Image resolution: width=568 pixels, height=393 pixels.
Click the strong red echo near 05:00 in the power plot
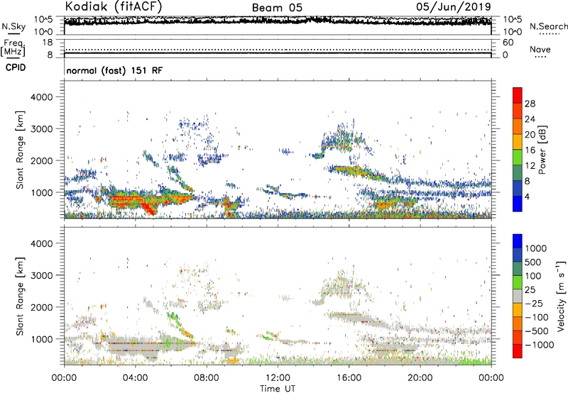coord(148,207)
